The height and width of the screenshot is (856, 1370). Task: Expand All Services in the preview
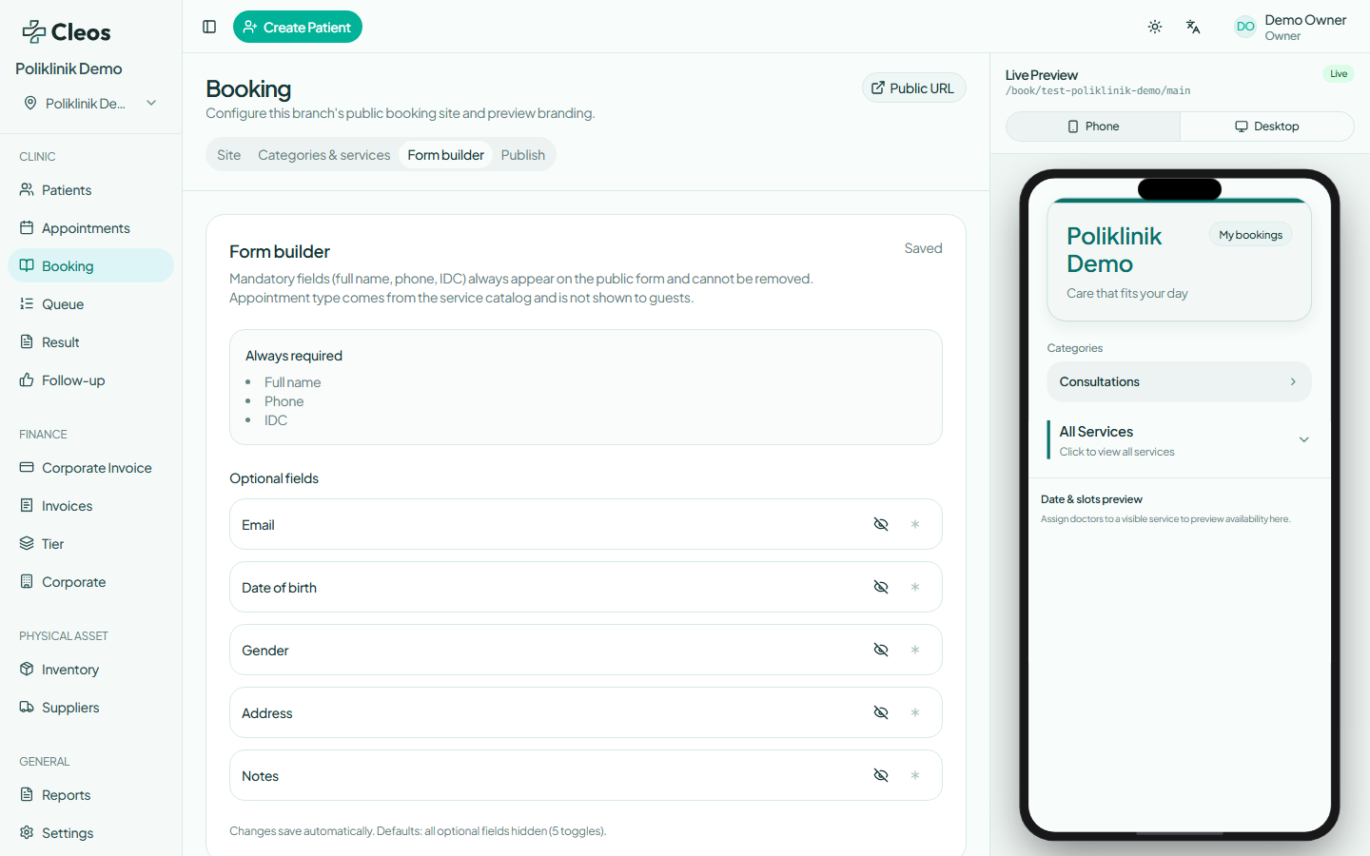pos(1179,439)
